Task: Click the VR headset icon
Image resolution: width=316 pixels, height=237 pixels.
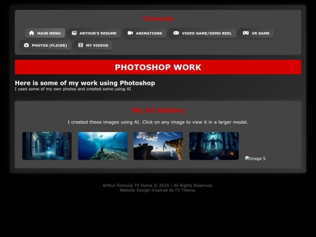Action: (x=246, y=33)
